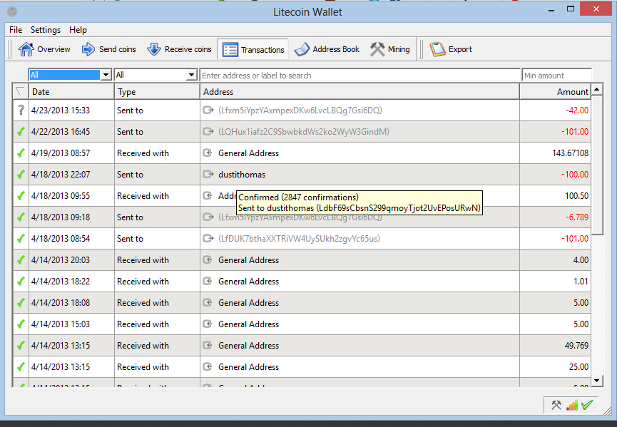The width and height of the screenshot is (617, 427).
Task: Click the transaction list scrollbar thumb
Action: 597,165
